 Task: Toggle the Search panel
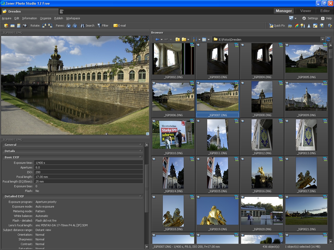click(88, 26)
